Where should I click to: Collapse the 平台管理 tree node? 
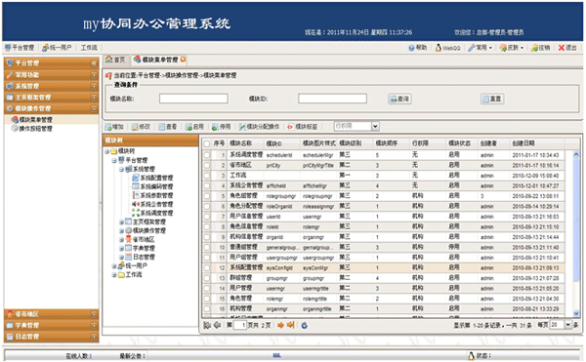(114, 160)
